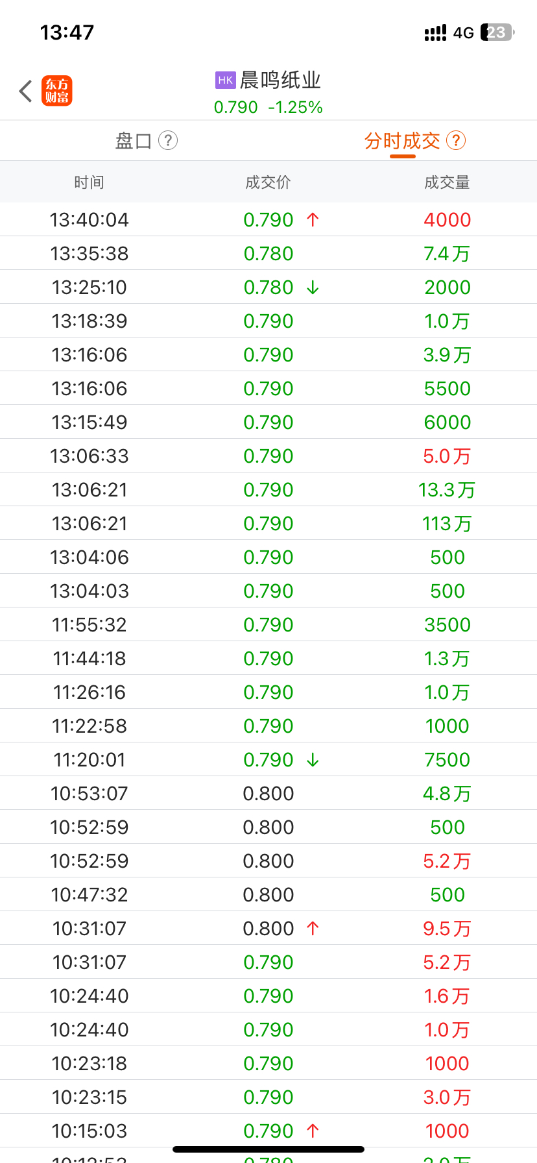Tap help icon beside 盘口

coord(168,140)
